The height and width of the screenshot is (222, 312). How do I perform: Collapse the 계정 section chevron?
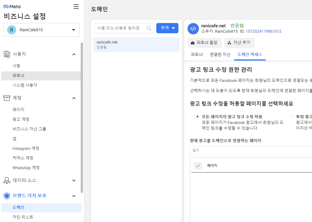point(74,98)
